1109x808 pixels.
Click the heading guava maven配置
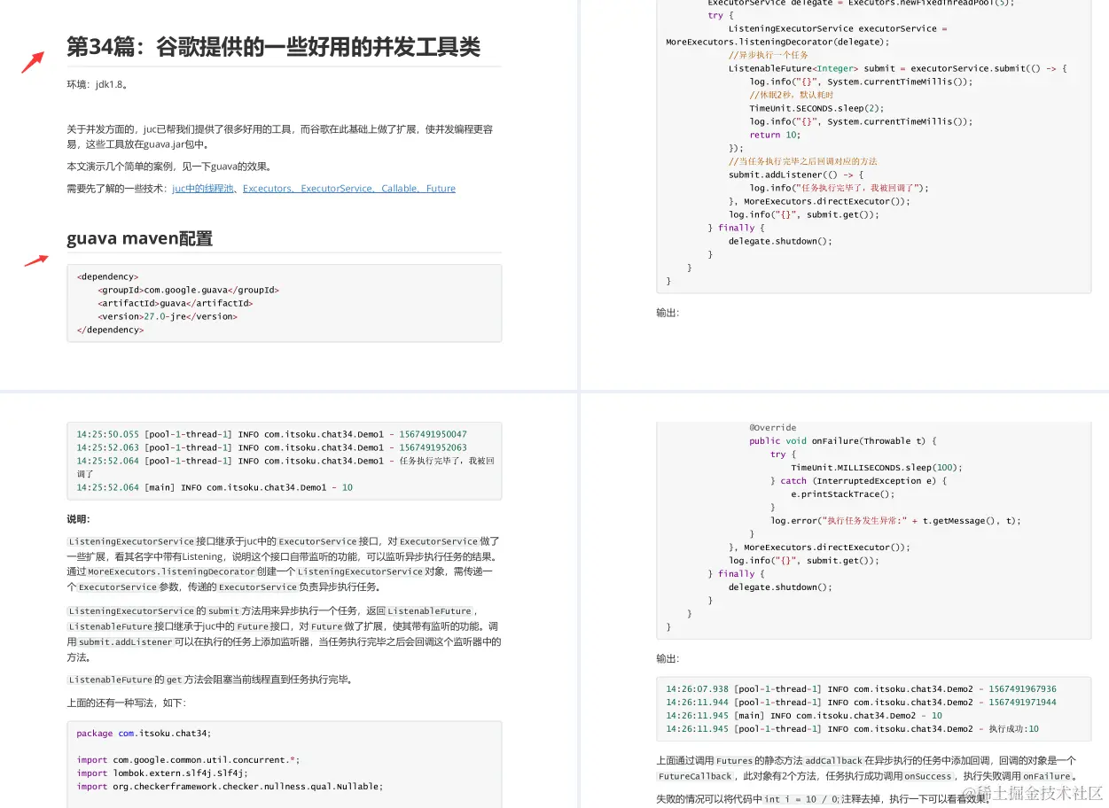pyautogui.click(x=139, y=238)
